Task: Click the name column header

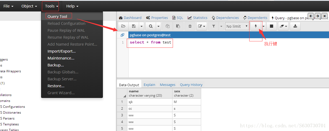Action: [150, 93]
